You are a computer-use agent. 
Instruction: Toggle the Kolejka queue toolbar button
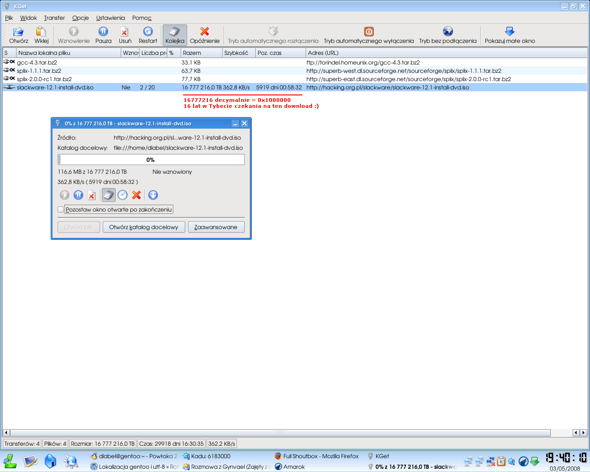tap(175, 35)
